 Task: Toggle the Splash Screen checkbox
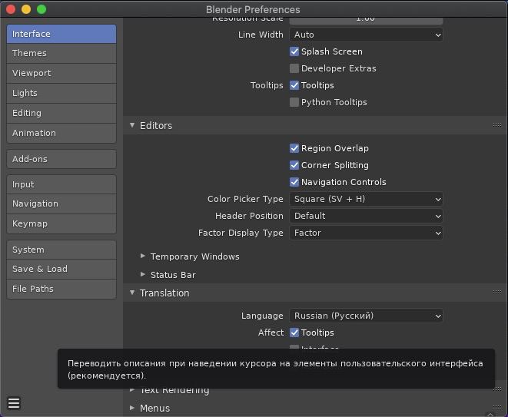point(294,51)
